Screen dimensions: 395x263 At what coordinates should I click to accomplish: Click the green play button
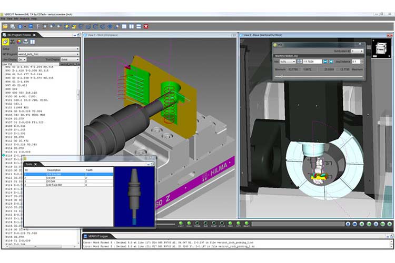(x=389, y=224)
